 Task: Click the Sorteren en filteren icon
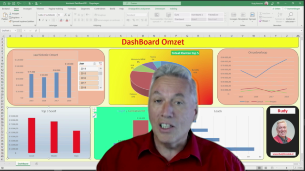pyautogui.click(x=280, y=15)
